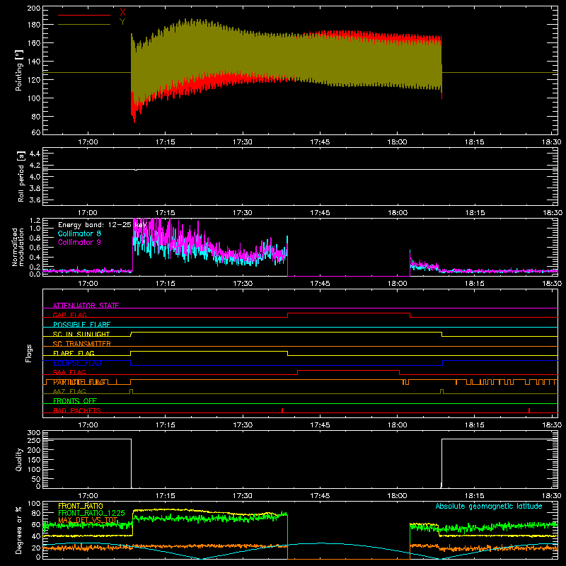The height and width of the screenshot is (566, 566).
Task: Select the olive Y legend label
Action: [122, 22]
